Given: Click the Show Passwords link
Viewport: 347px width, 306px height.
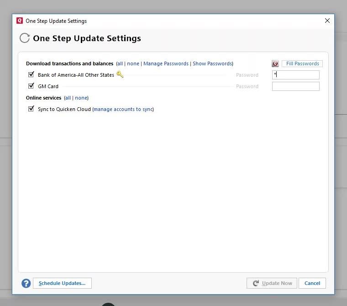Looking at the screenshot, I should [x=212, y=63].
